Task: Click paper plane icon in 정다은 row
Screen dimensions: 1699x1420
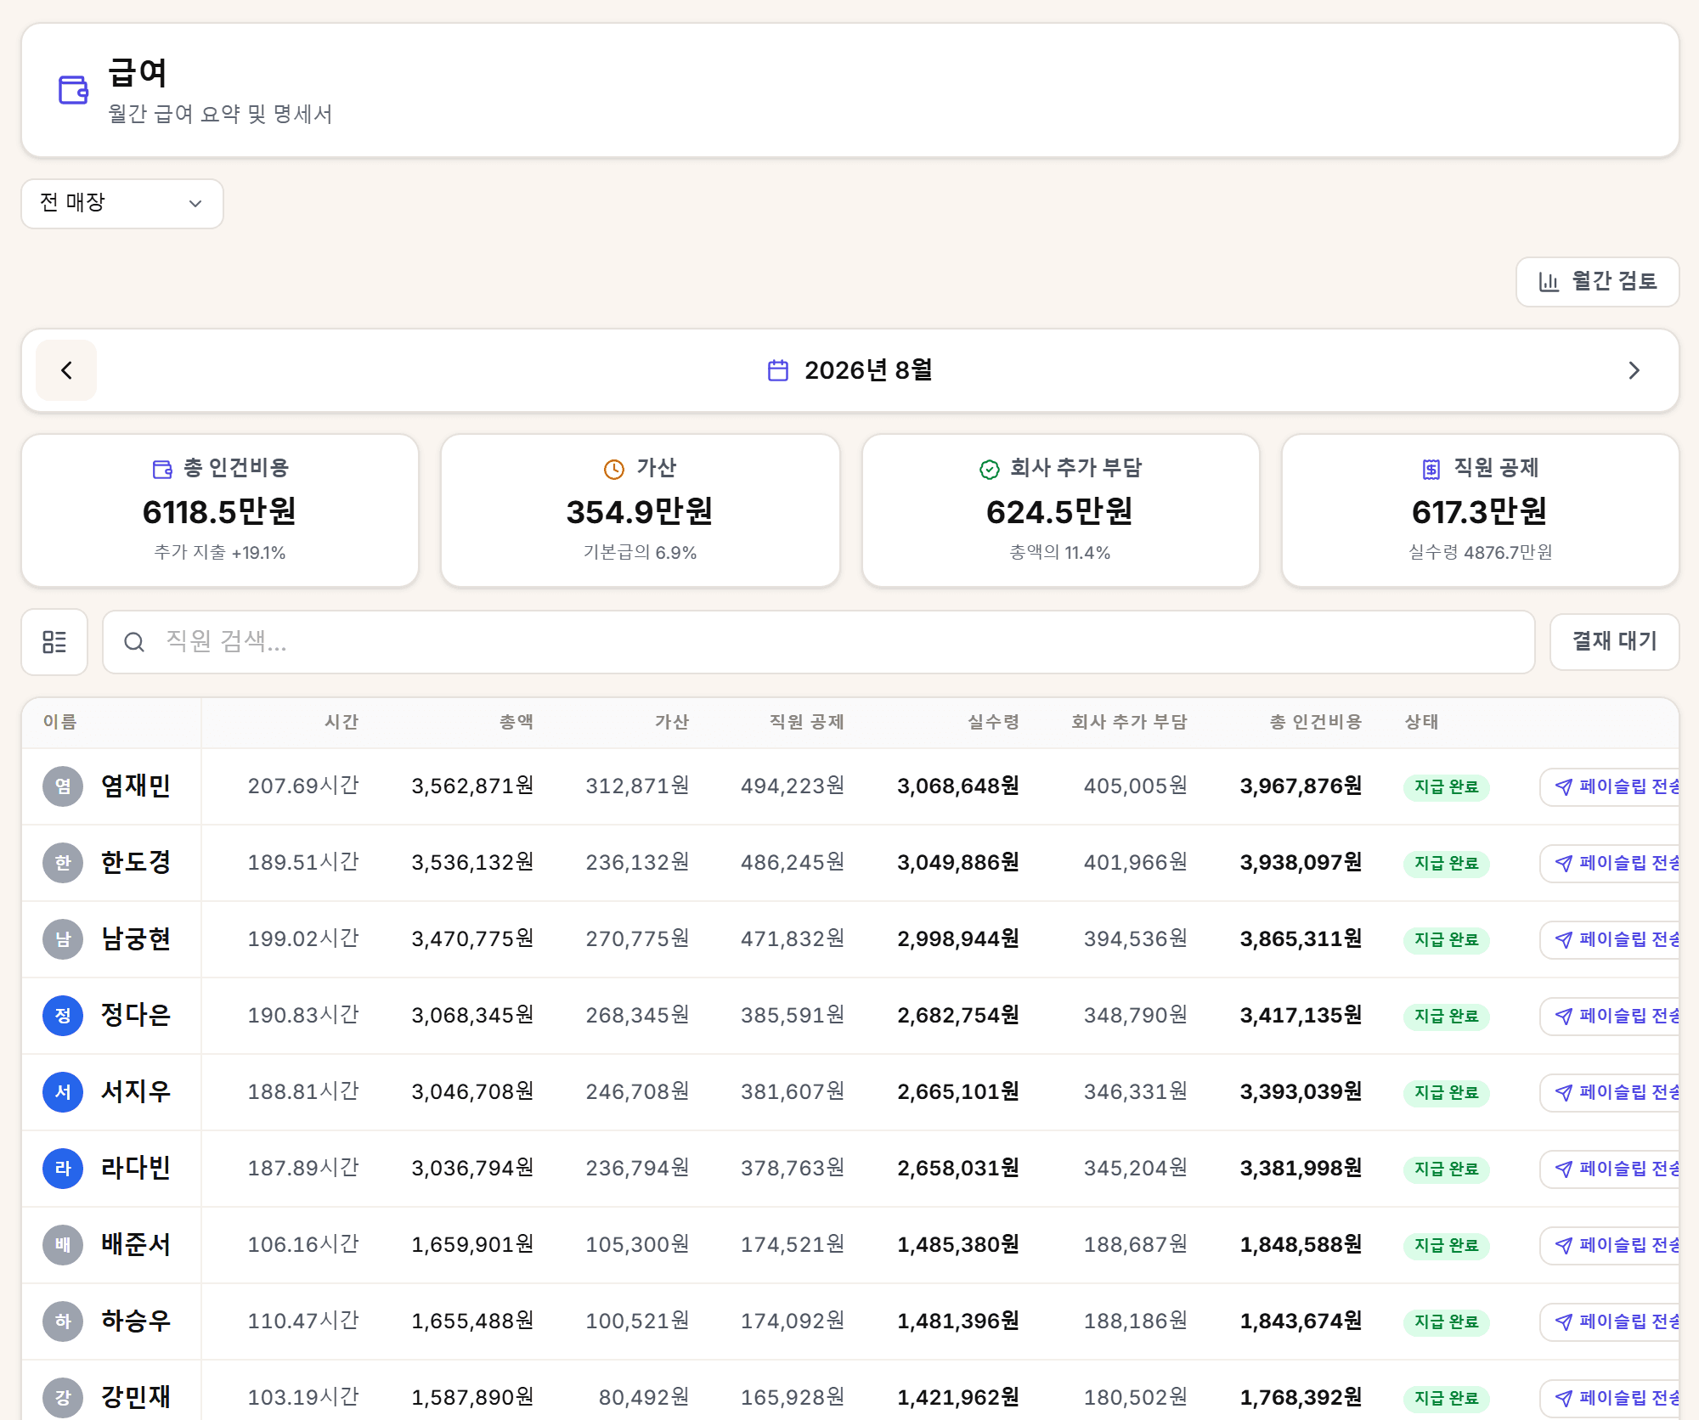Action: 1564,1017
